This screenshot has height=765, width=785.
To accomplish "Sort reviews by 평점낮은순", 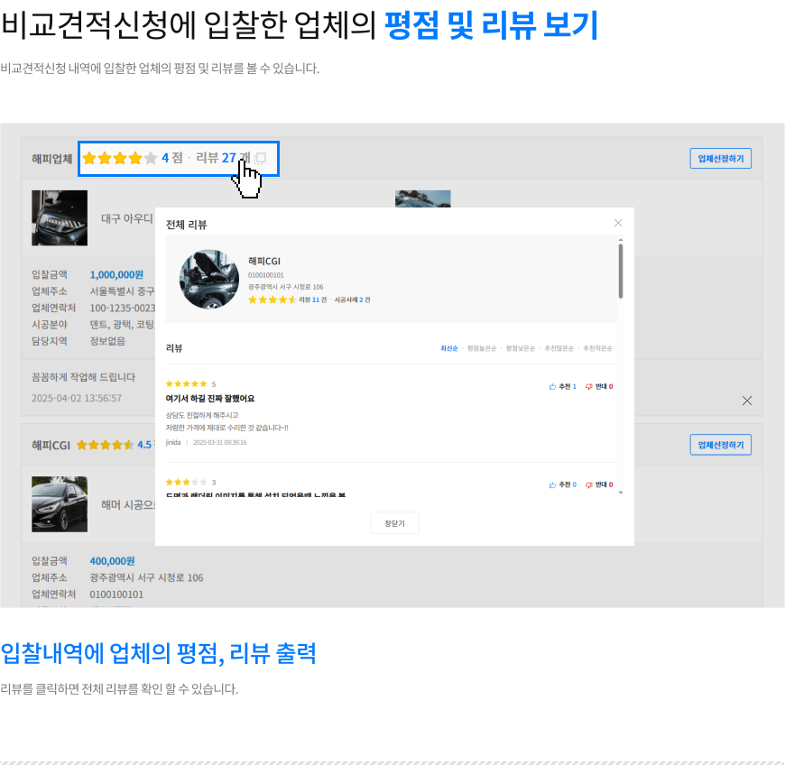I will 520,348.
